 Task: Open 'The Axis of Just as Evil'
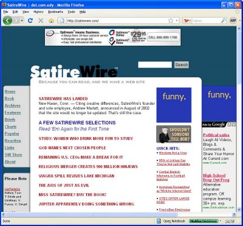pos(64,185)
